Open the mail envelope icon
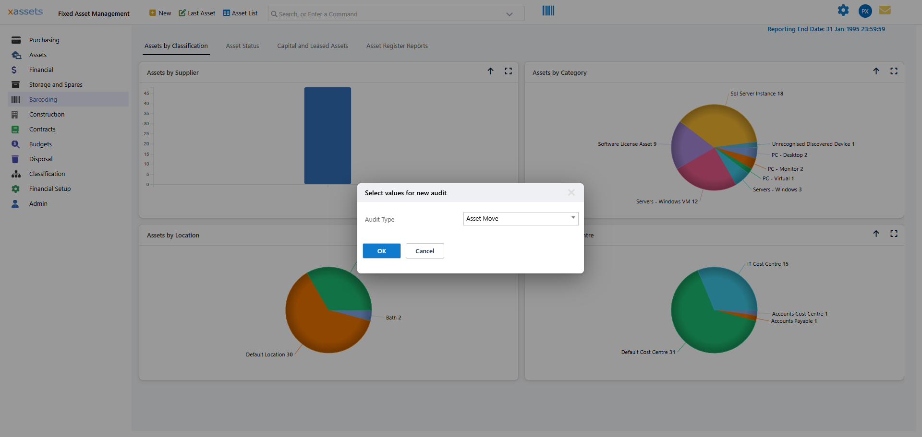Image resolution: width=922 pixels, height=437 pixels. point(885,10)
